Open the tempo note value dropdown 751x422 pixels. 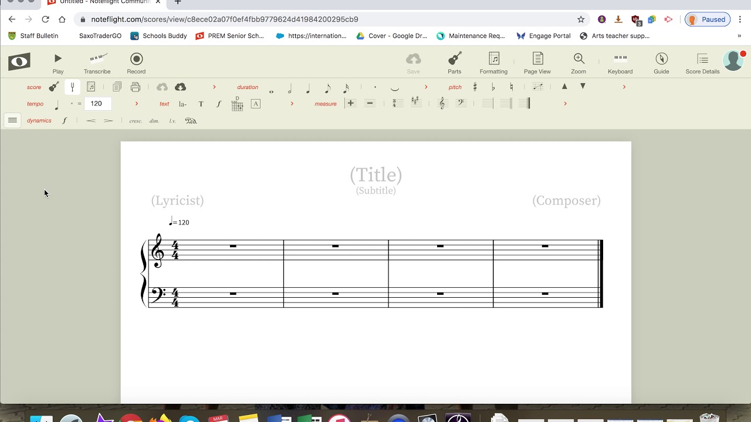tap(72, 104)
